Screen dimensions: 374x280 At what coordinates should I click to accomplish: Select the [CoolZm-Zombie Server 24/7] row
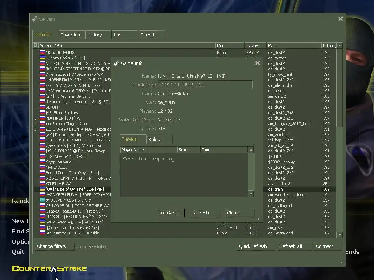(185, 227)
